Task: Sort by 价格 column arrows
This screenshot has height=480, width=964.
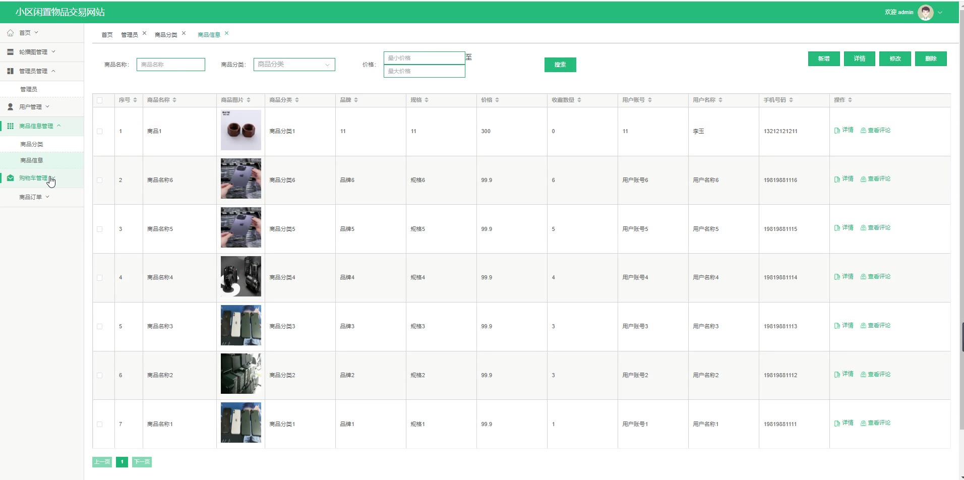Action: click(x=497, y=100)
